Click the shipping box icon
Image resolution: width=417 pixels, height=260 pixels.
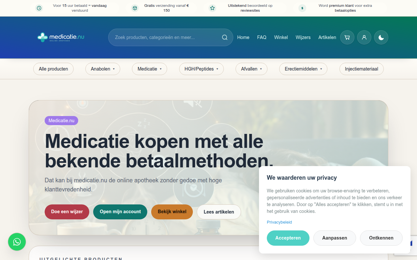click(135, 8)
